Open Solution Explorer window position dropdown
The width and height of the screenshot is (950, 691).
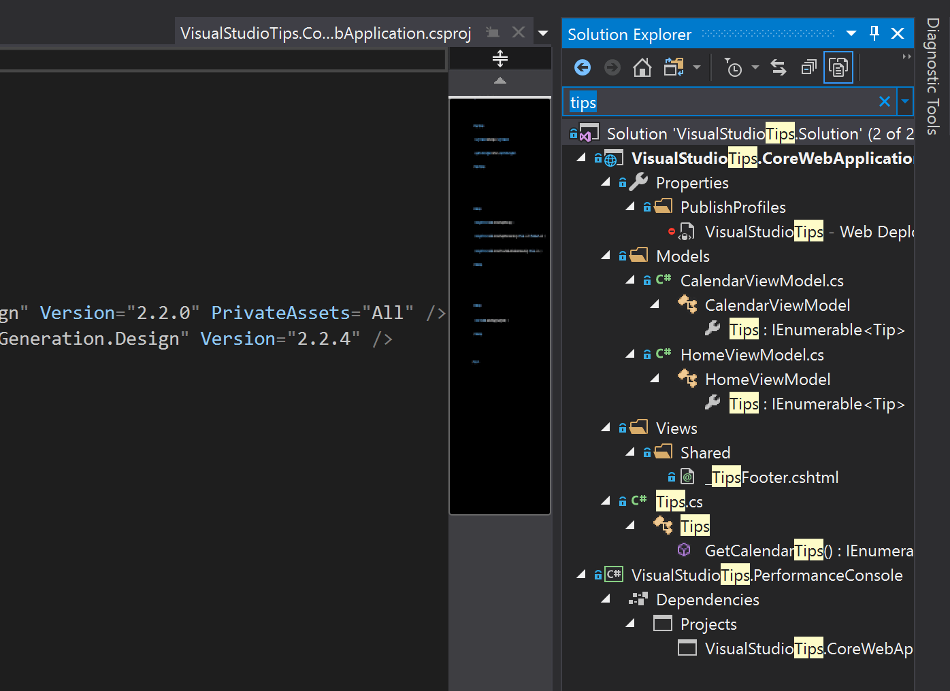point(851,33)
